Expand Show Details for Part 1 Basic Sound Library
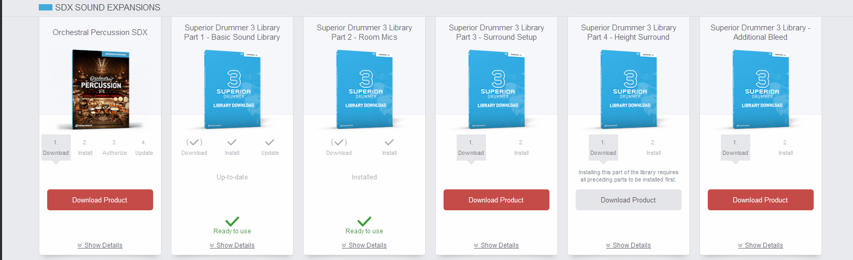The image size is (853, 260). pos(232,245)
